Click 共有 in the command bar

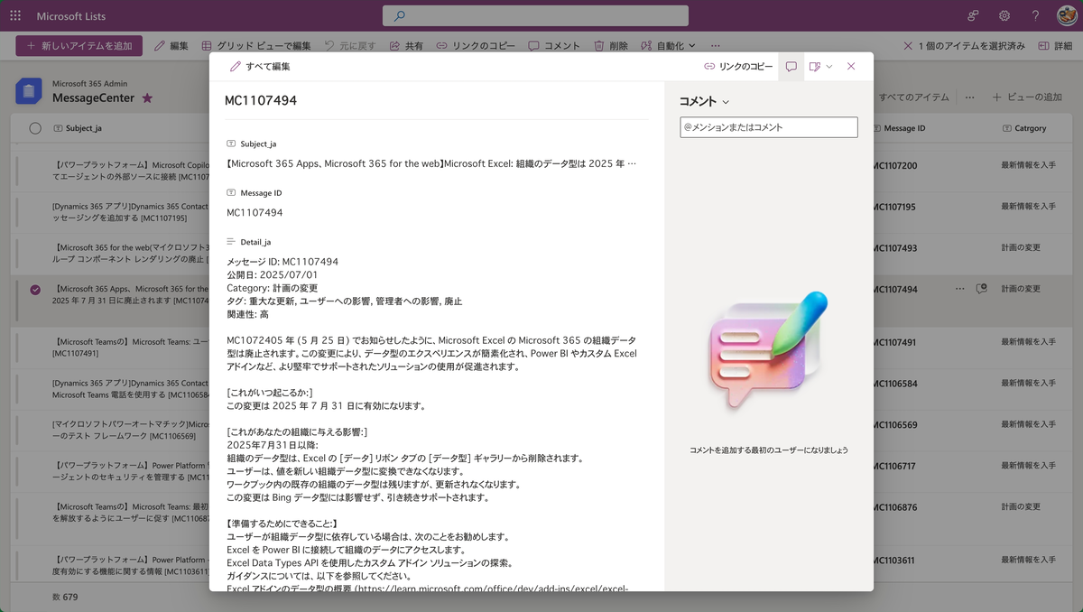tap(406, 45)
